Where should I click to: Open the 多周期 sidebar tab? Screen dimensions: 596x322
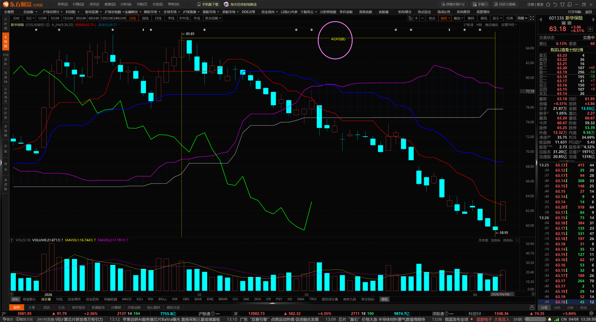coord(5,131)
